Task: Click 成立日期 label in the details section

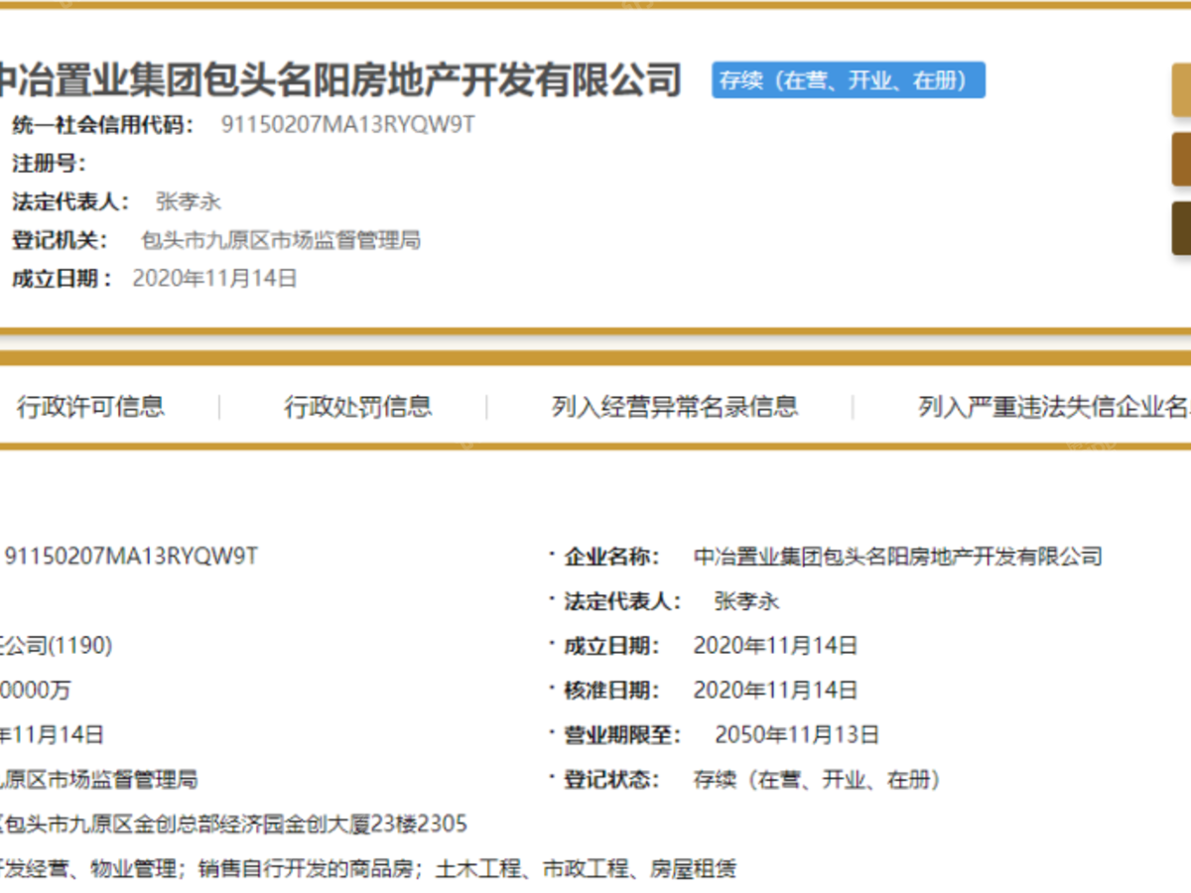Action: 611,646
